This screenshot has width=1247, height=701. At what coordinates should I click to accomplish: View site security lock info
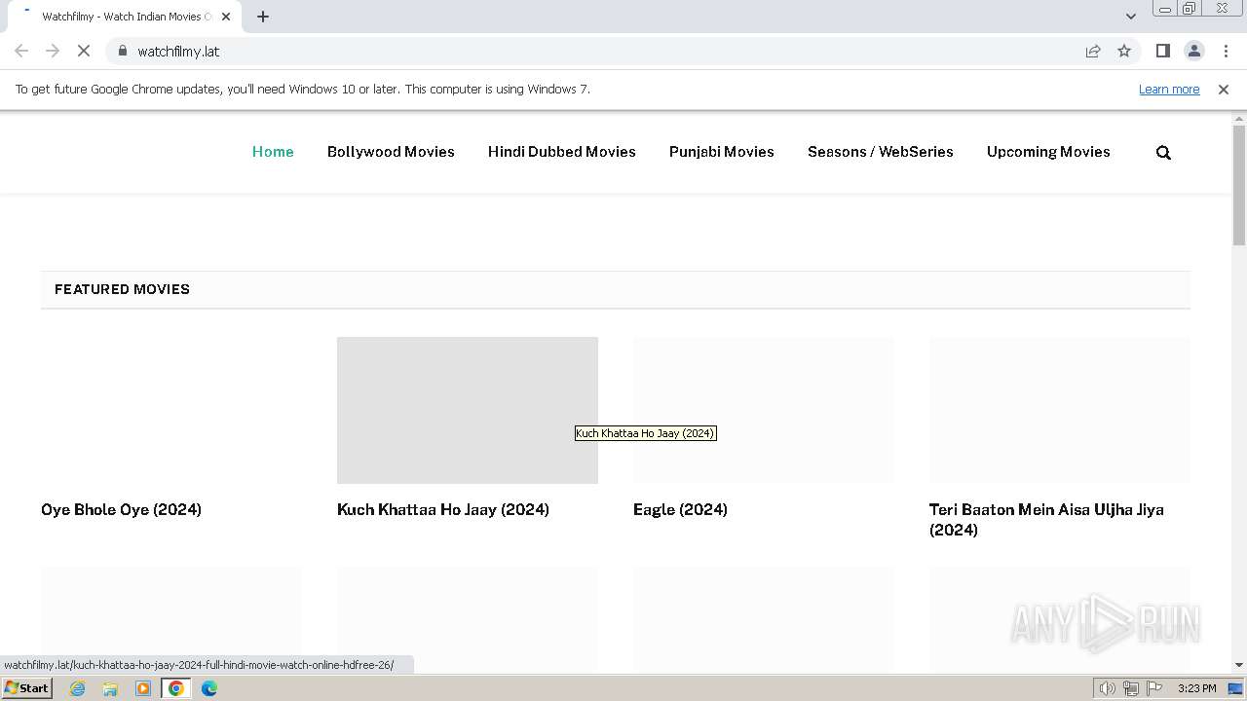122,51
